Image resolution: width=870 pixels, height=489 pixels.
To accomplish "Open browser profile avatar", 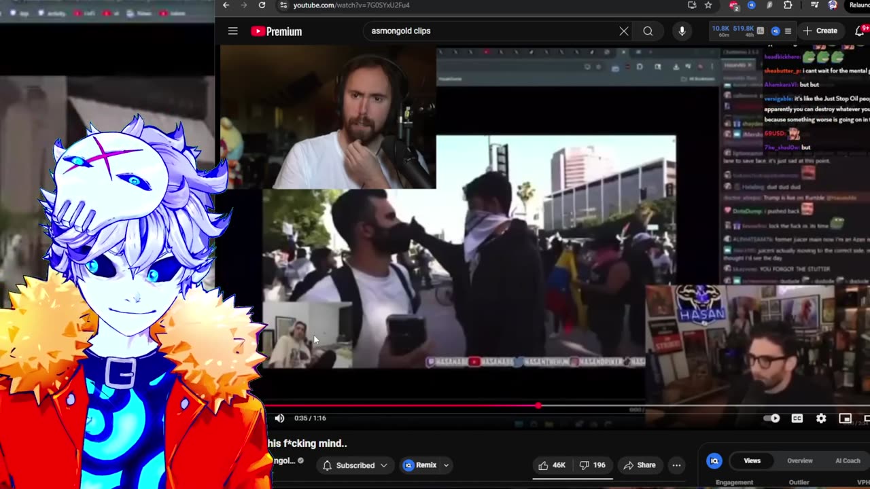I will (x=833, y=5).
